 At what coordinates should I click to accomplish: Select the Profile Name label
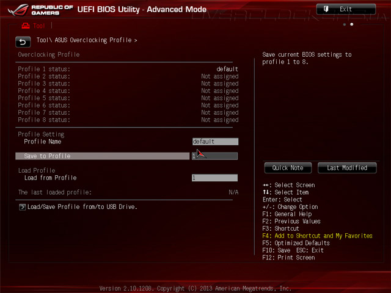click(43, 142)
